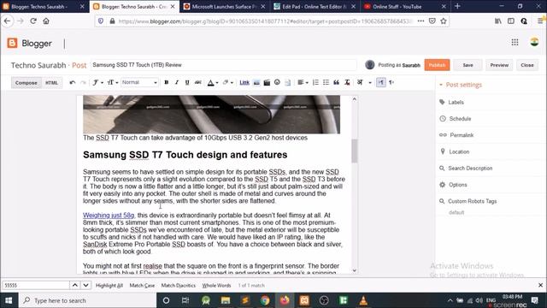Insert an image into the post

[256, 83]
